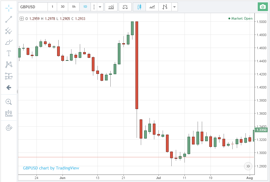Select the text annotation tool
Viewport: 270px width, 182px height.
(9, 53)
